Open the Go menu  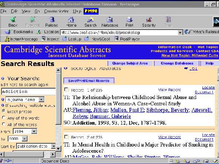pyautogui.click(x=37, y=11)
